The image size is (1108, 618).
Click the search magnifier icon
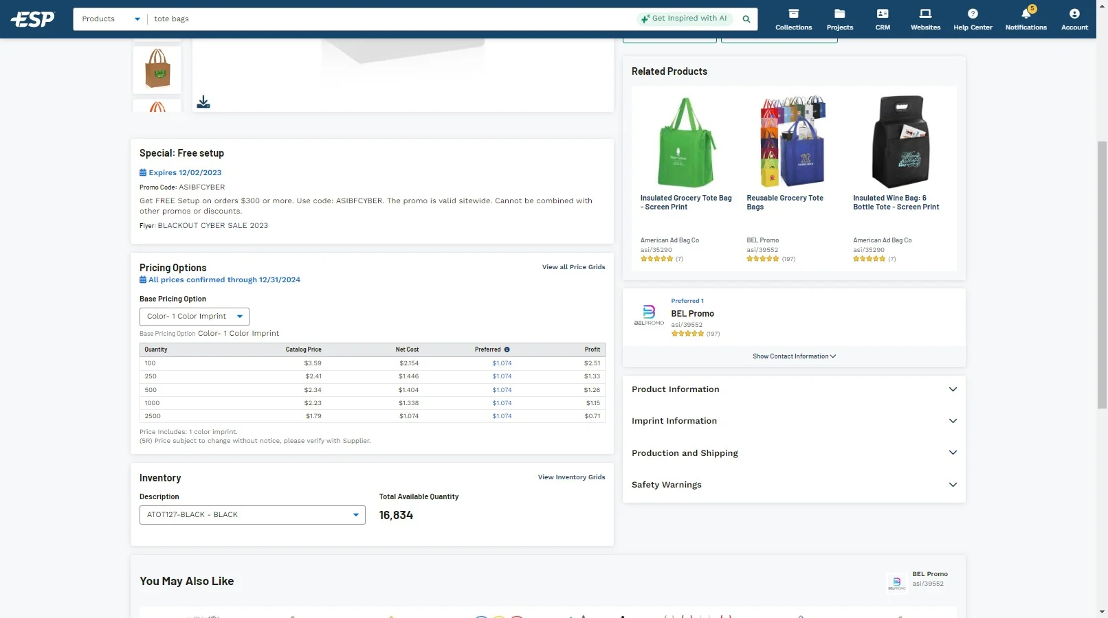pos(746,19)
